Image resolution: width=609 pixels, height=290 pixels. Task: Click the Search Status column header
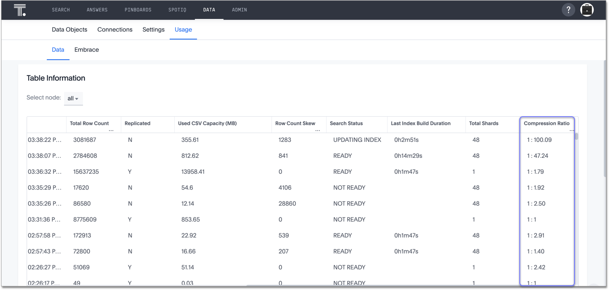346,123
